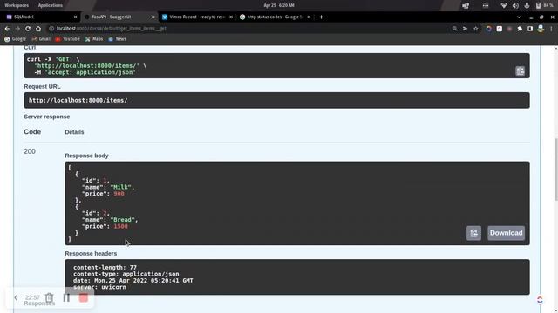Image resolution: width=558 pixels, height=313 pixels.
Task: Open the white square extension icon
Action: [500, 29]
